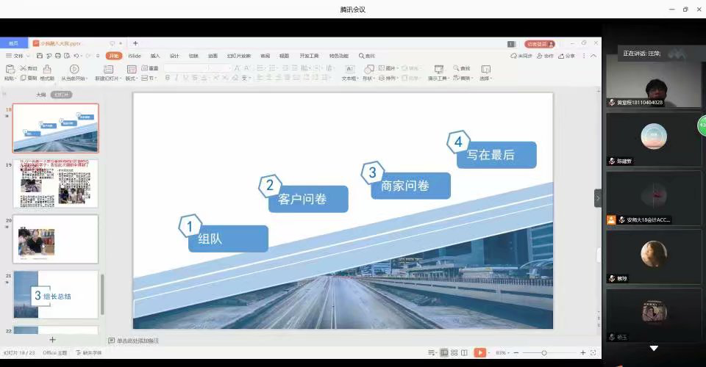Screen dimensions: 706x367
Task: Select slide 21 thumbnail titled 组长总结
Action: tap(56, 294)
